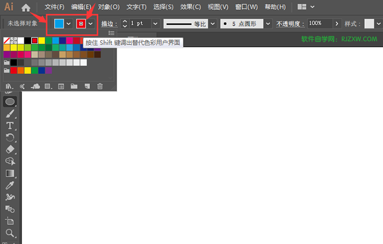Select the Gradient tool
This screenshot has height=244, width=383.
(x=10, y=173)
